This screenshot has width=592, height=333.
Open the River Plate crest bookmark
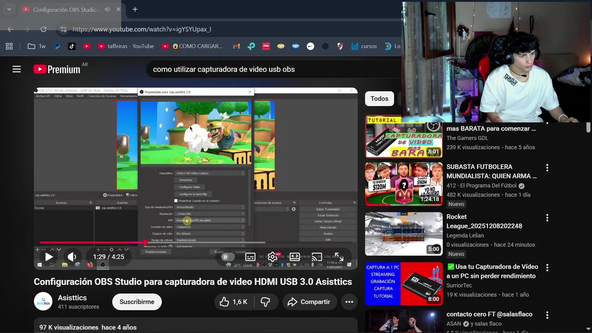pyautogui.click(x=340, y=46)
